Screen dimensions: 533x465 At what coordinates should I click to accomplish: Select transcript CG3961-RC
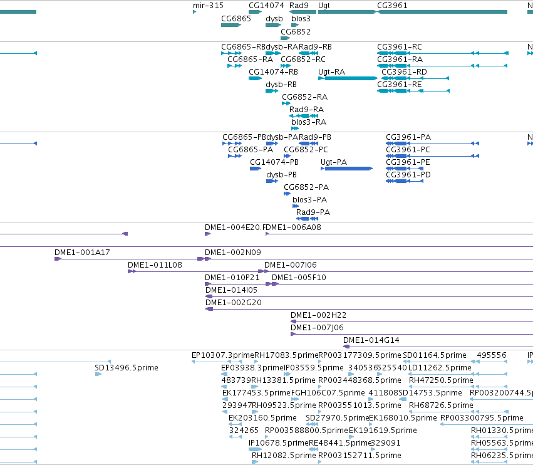click(x=400, y=47)
